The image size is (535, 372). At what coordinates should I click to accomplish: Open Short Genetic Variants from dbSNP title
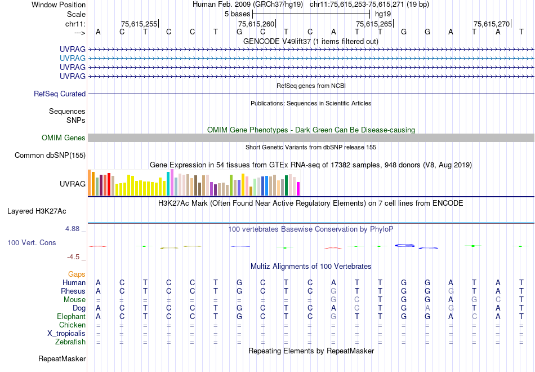(x=311, y=147)
